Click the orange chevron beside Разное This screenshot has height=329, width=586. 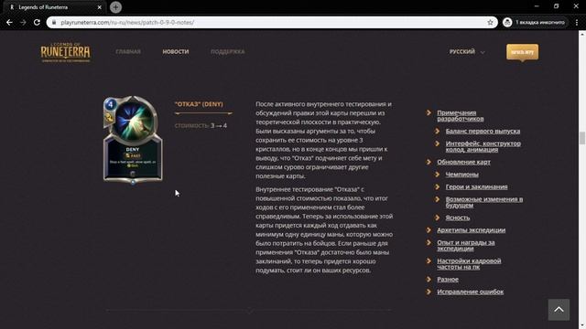point(429,279)
